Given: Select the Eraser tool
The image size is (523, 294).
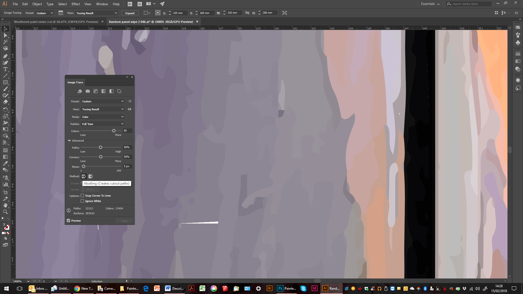Looking at the screenshot, I should click(x=5, y=102).
